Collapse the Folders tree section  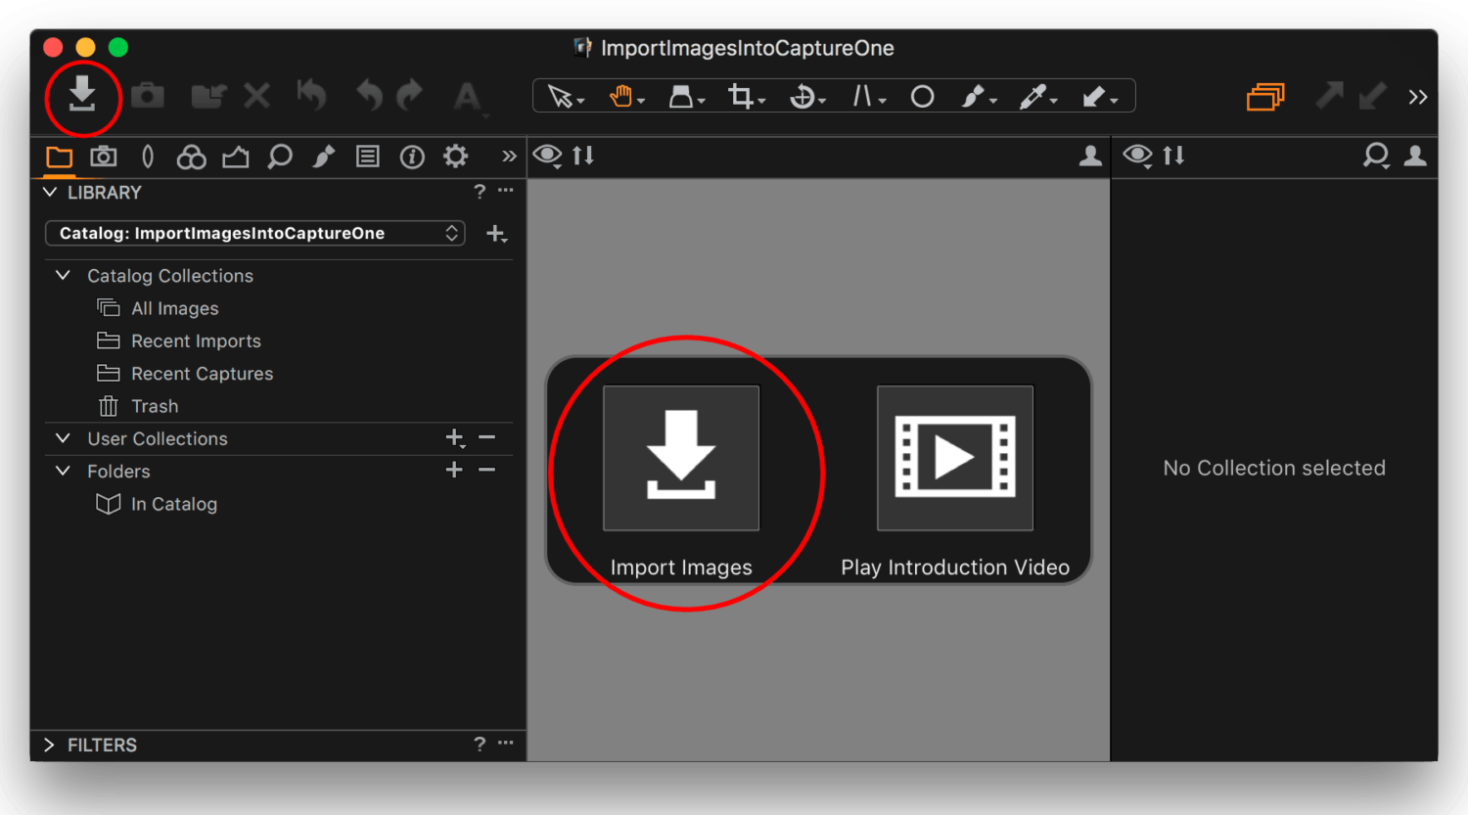63,471
